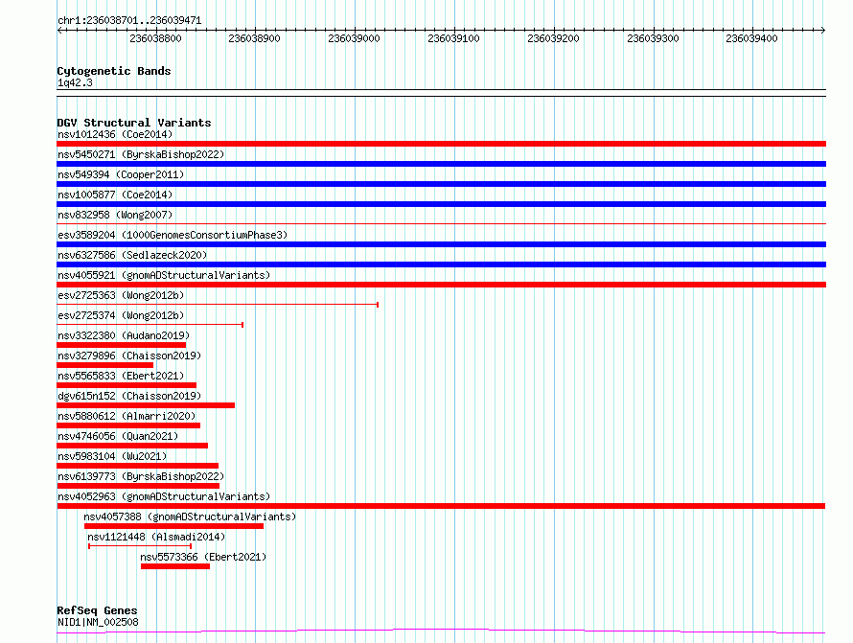The height and width of the screenshot is (643, 853).
Task: Click the red bar under nsv6139773
Action: point(138,486)
